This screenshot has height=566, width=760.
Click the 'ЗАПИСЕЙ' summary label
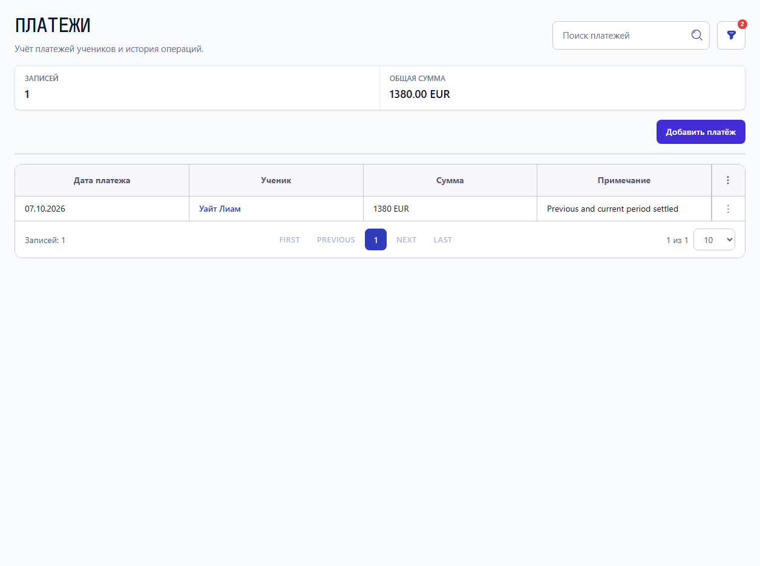pyautogui.click(x=42, y=79)
